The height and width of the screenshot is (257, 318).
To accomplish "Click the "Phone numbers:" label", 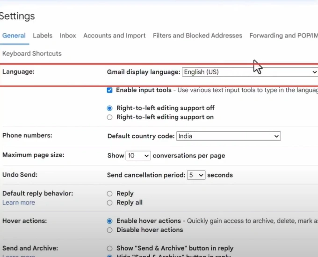I will tap(27, 135).
